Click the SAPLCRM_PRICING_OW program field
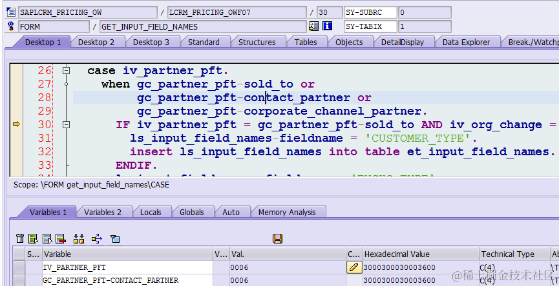559x286 pixels. coord(88,12)
